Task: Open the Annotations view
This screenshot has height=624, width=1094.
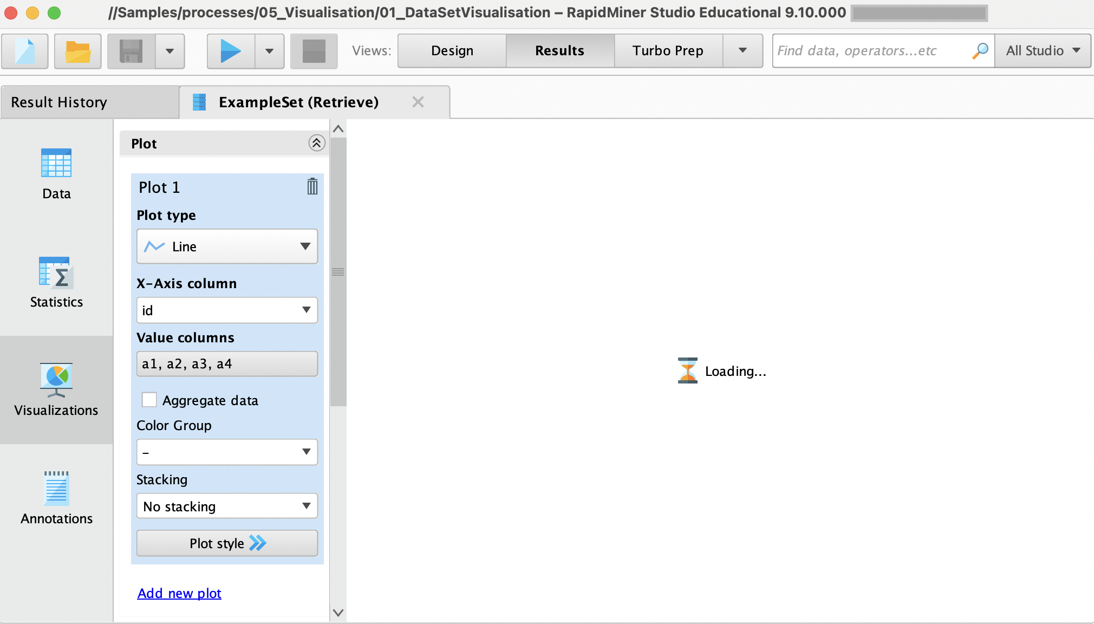Action: tap(56, 498)
